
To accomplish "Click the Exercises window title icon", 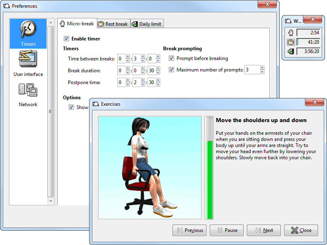I will click(96, 104).
